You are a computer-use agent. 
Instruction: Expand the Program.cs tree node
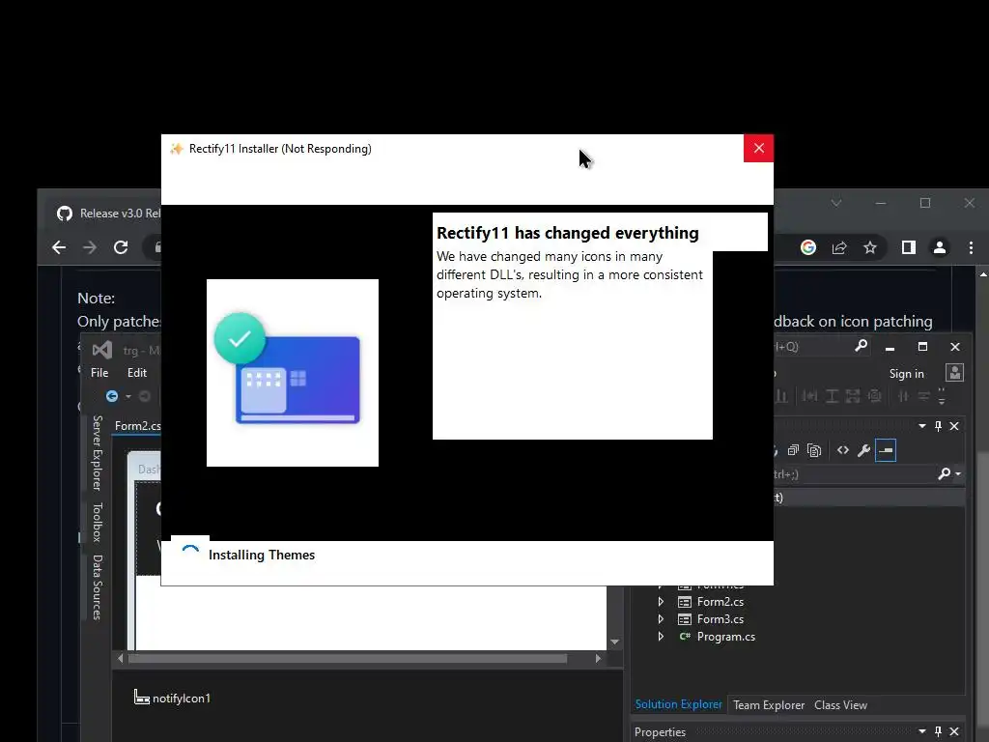(661, 637)
